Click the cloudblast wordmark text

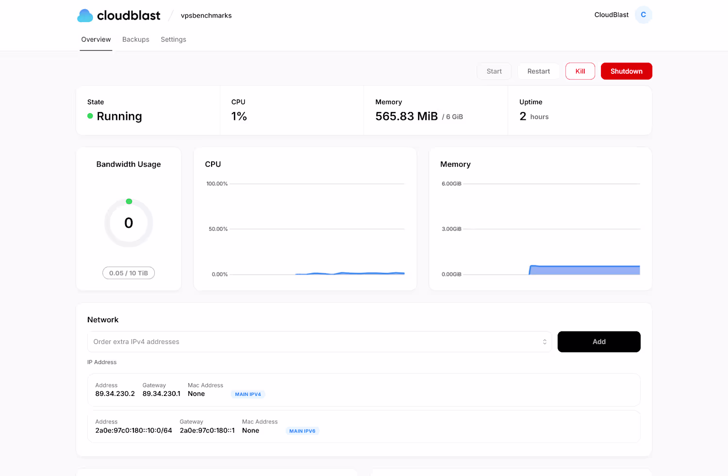coord(129,16)
